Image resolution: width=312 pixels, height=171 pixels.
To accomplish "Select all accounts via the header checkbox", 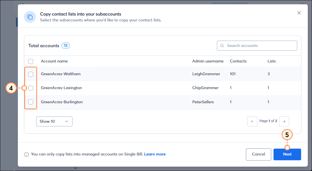I will point(30,61).
